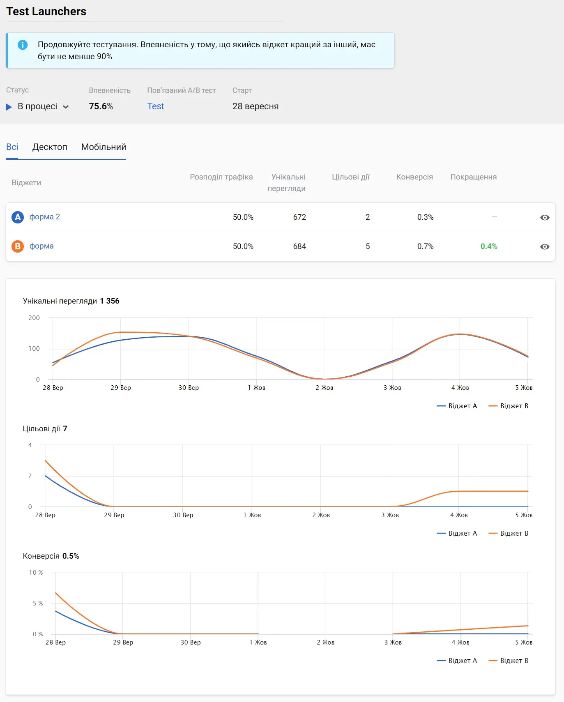This screenshot has width=564, height=702.
Task: Click the Покращення column header
Action: 473,177
